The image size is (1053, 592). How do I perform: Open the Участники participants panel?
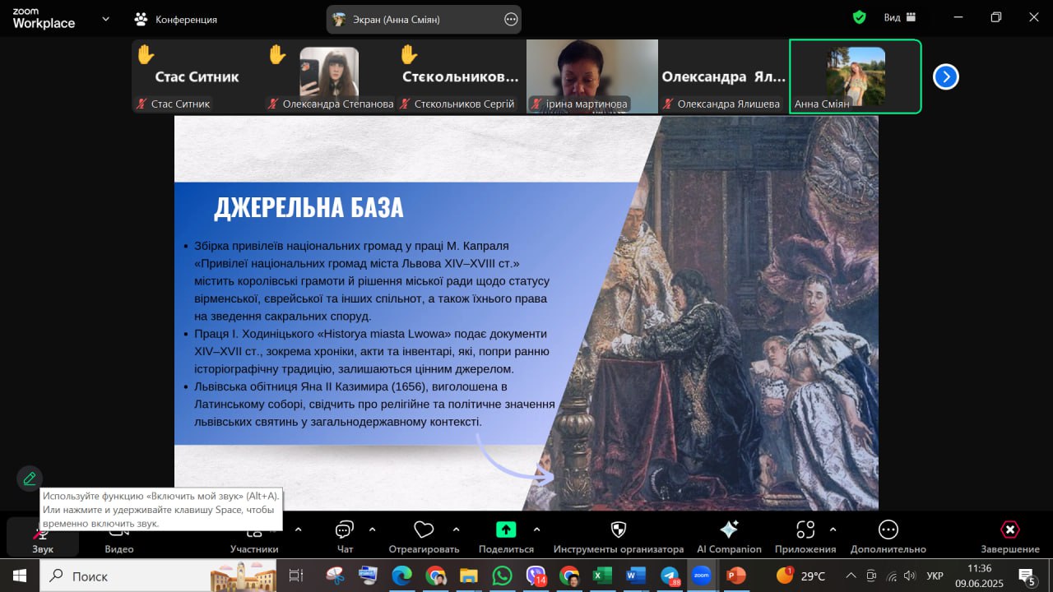point(254,538)
